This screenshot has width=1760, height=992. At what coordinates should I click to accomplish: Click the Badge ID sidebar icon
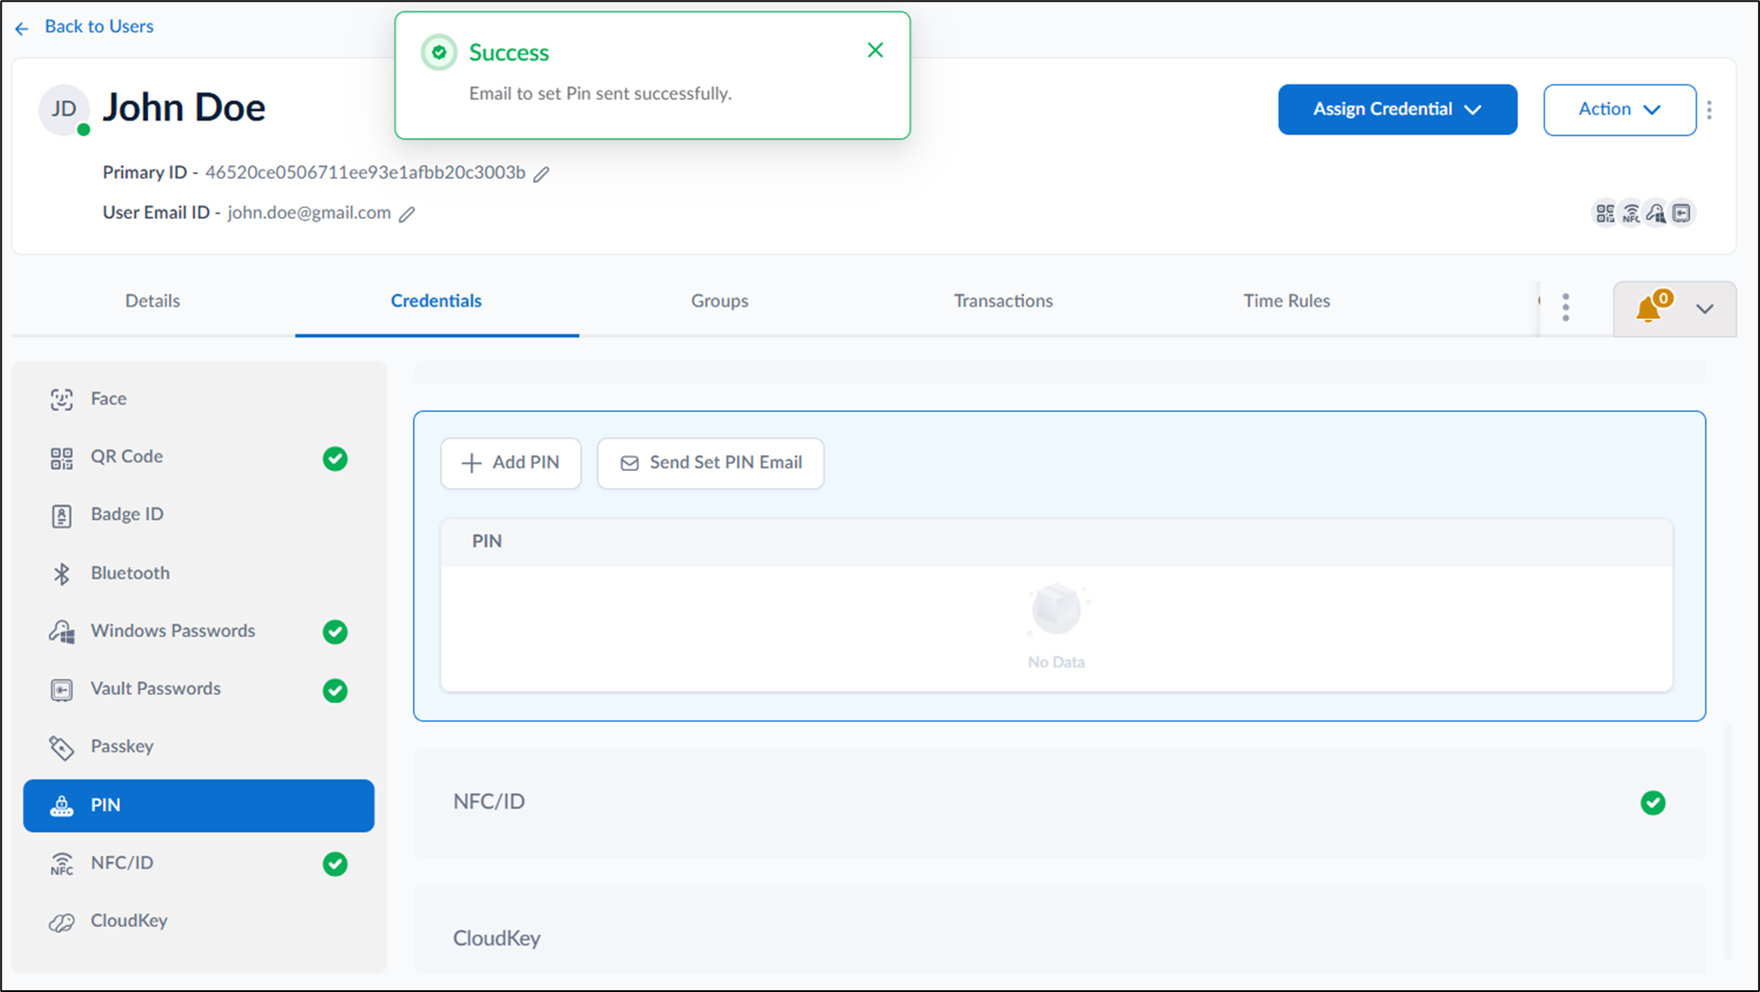pos(62,516)
